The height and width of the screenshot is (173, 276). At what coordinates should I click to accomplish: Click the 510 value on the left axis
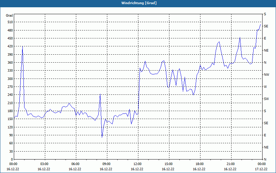10,22
